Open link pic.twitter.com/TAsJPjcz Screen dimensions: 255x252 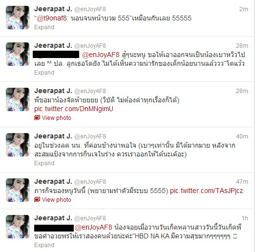coord(207,191)
